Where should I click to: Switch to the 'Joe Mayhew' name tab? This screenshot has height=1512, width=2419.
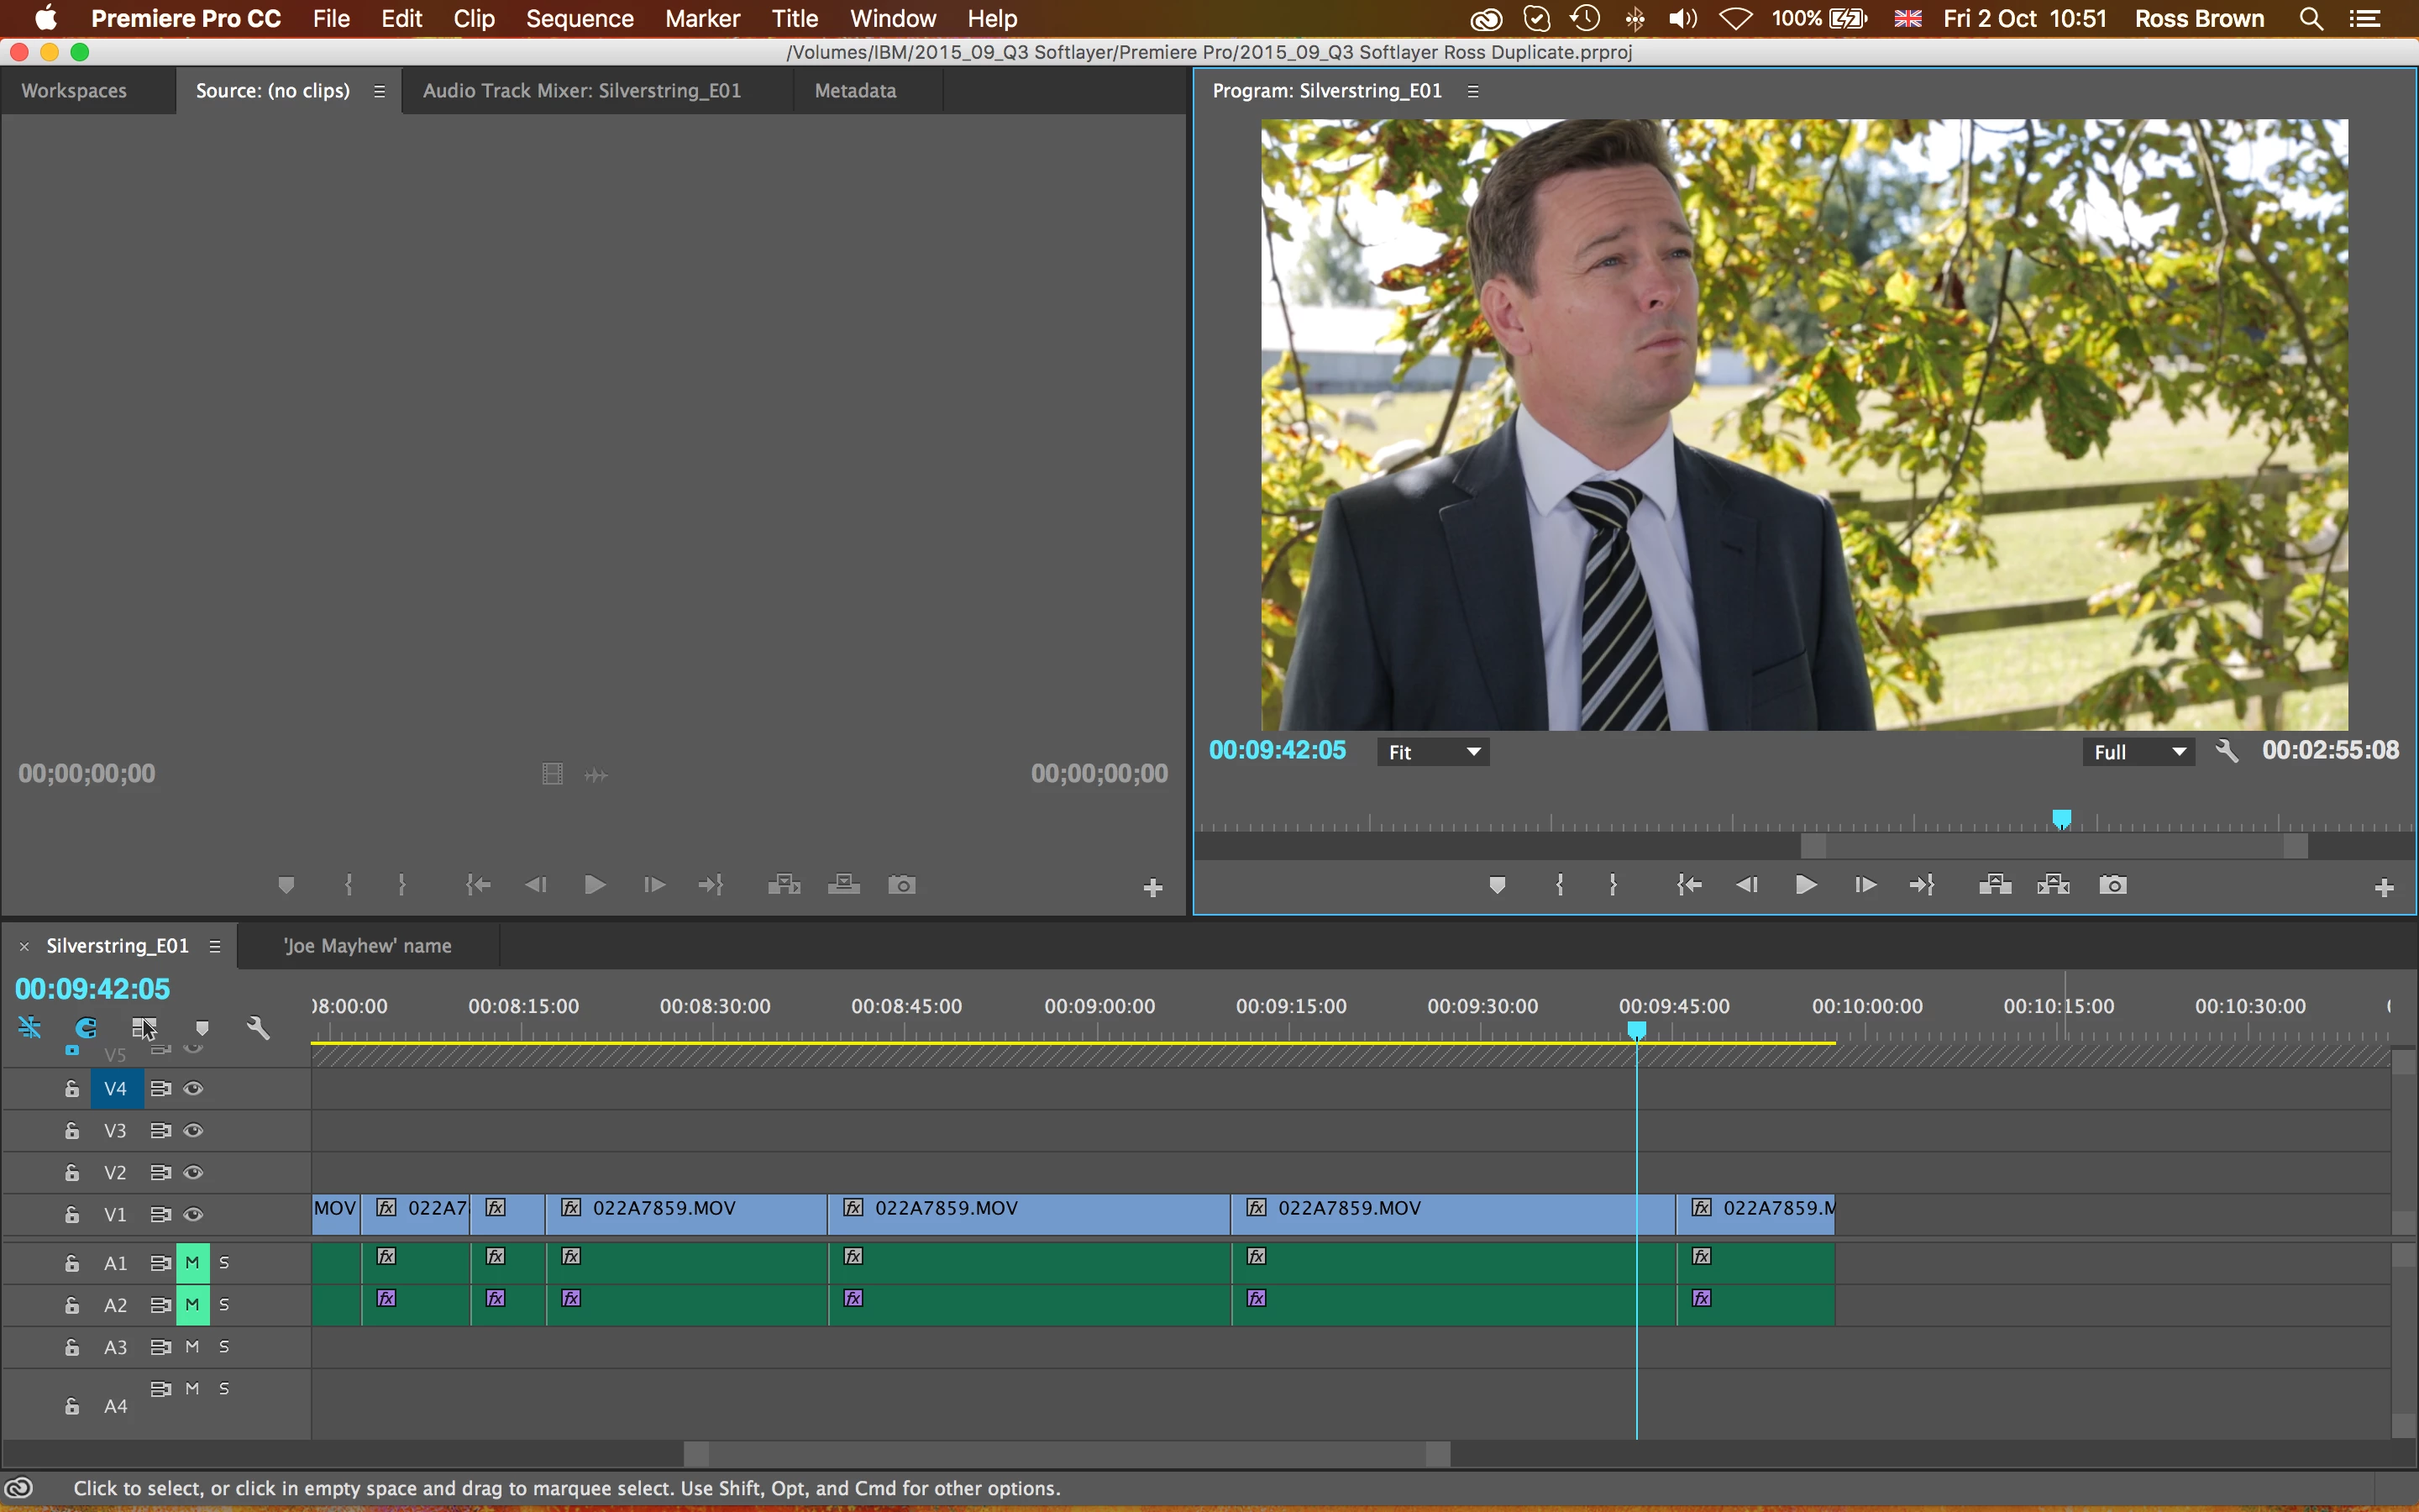pyautogui.click(x=367, y=946)
